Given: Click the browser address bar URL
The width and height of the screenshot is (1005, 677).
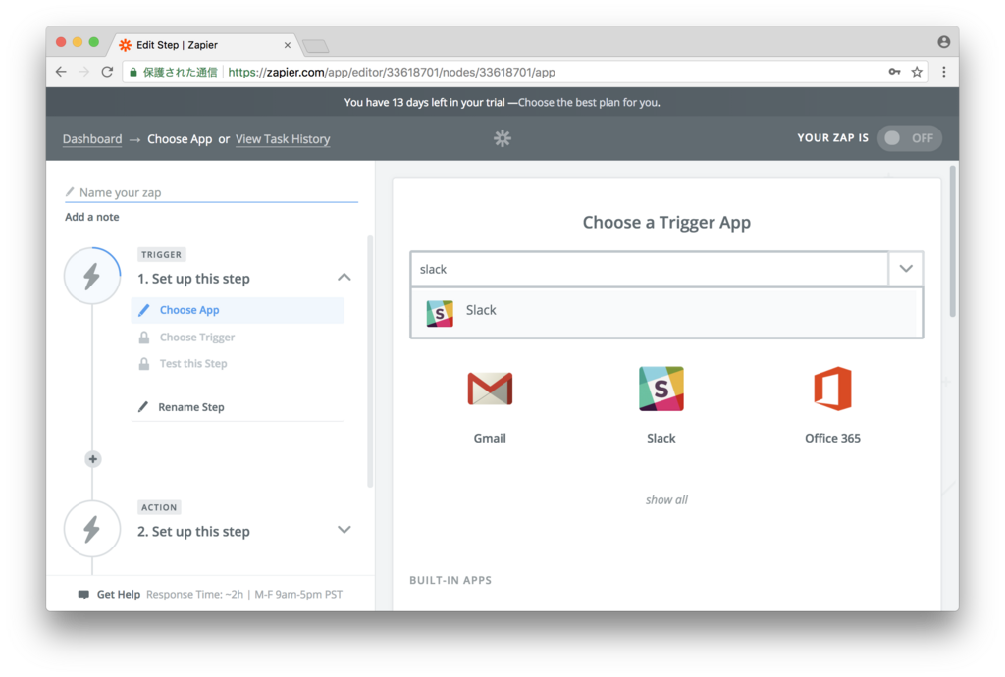Looking at the screenshot, I should click(392, 72).
